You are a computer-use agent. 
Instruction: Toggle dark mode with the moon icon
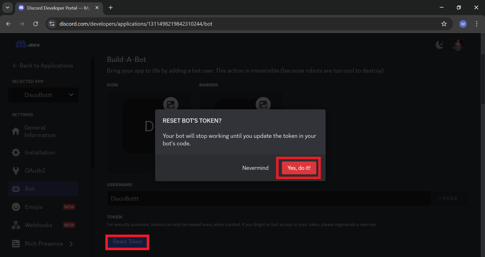tap(440, 44)
